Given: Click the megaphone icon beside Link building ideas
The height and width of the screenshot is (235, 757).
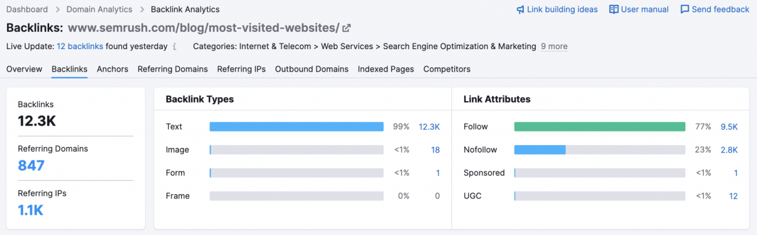Looking at the screenshot, I should pyautogui.click(x=520, y=9).
